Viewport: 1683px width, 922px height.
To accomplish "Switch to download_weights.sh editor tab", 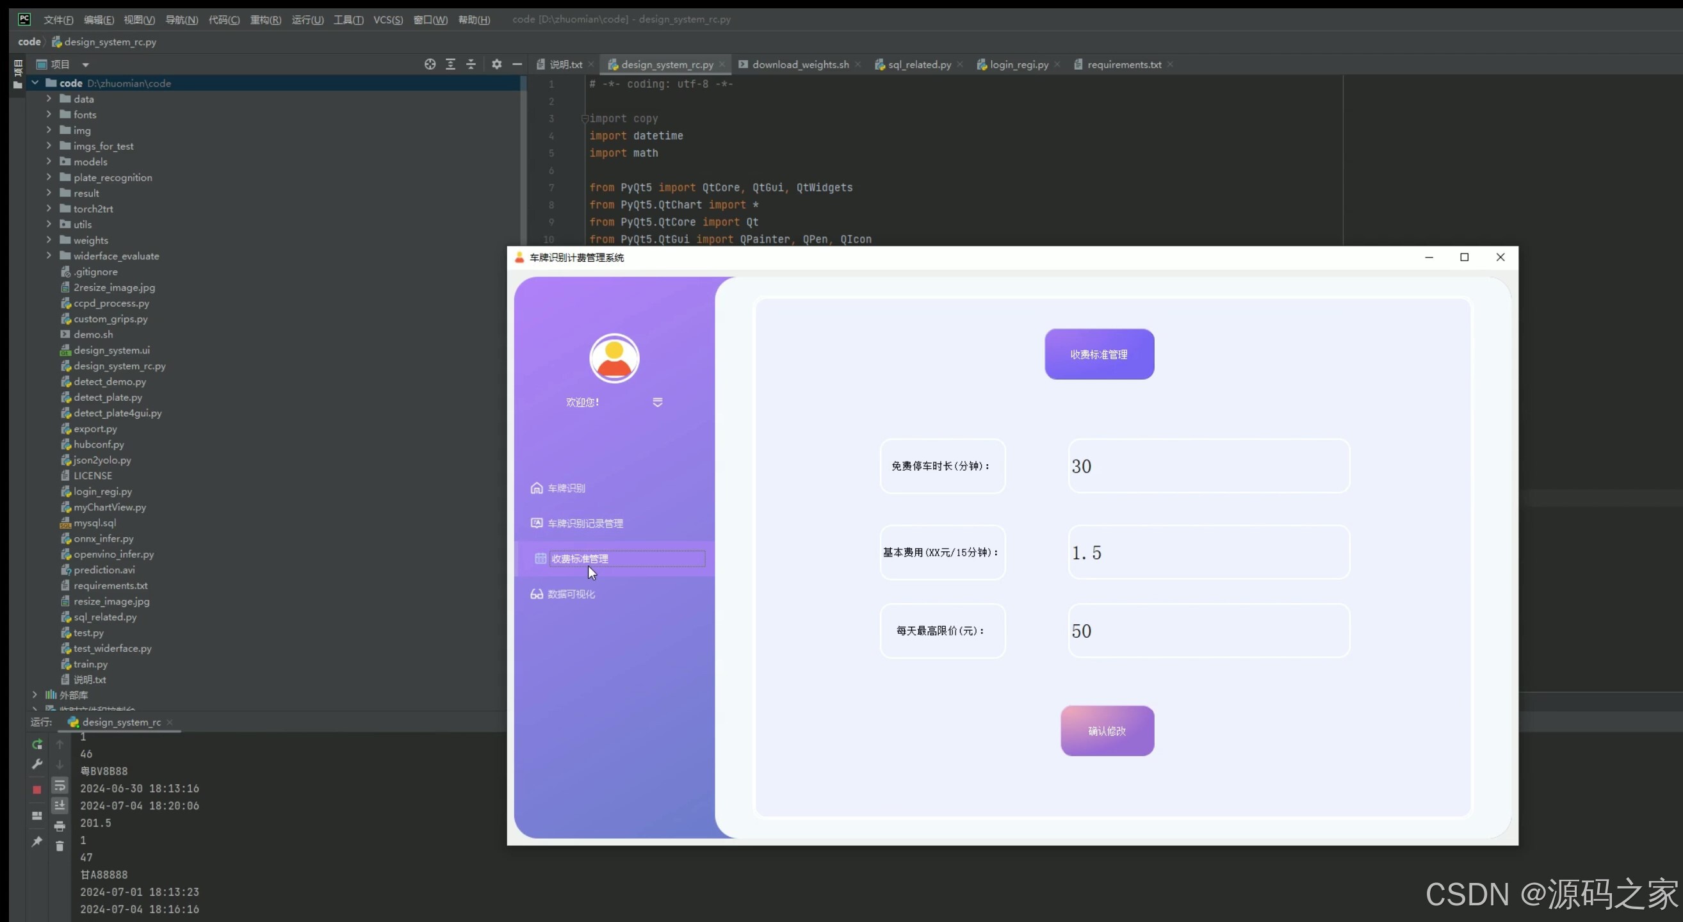I will click(800, 64).
